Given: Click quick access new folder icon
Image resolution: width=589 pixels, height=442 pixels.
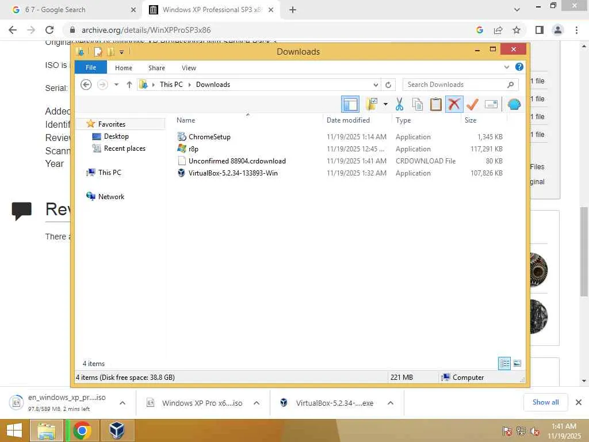Looking at the screenshot, I should pyautogui.click(x=110, y=52).
